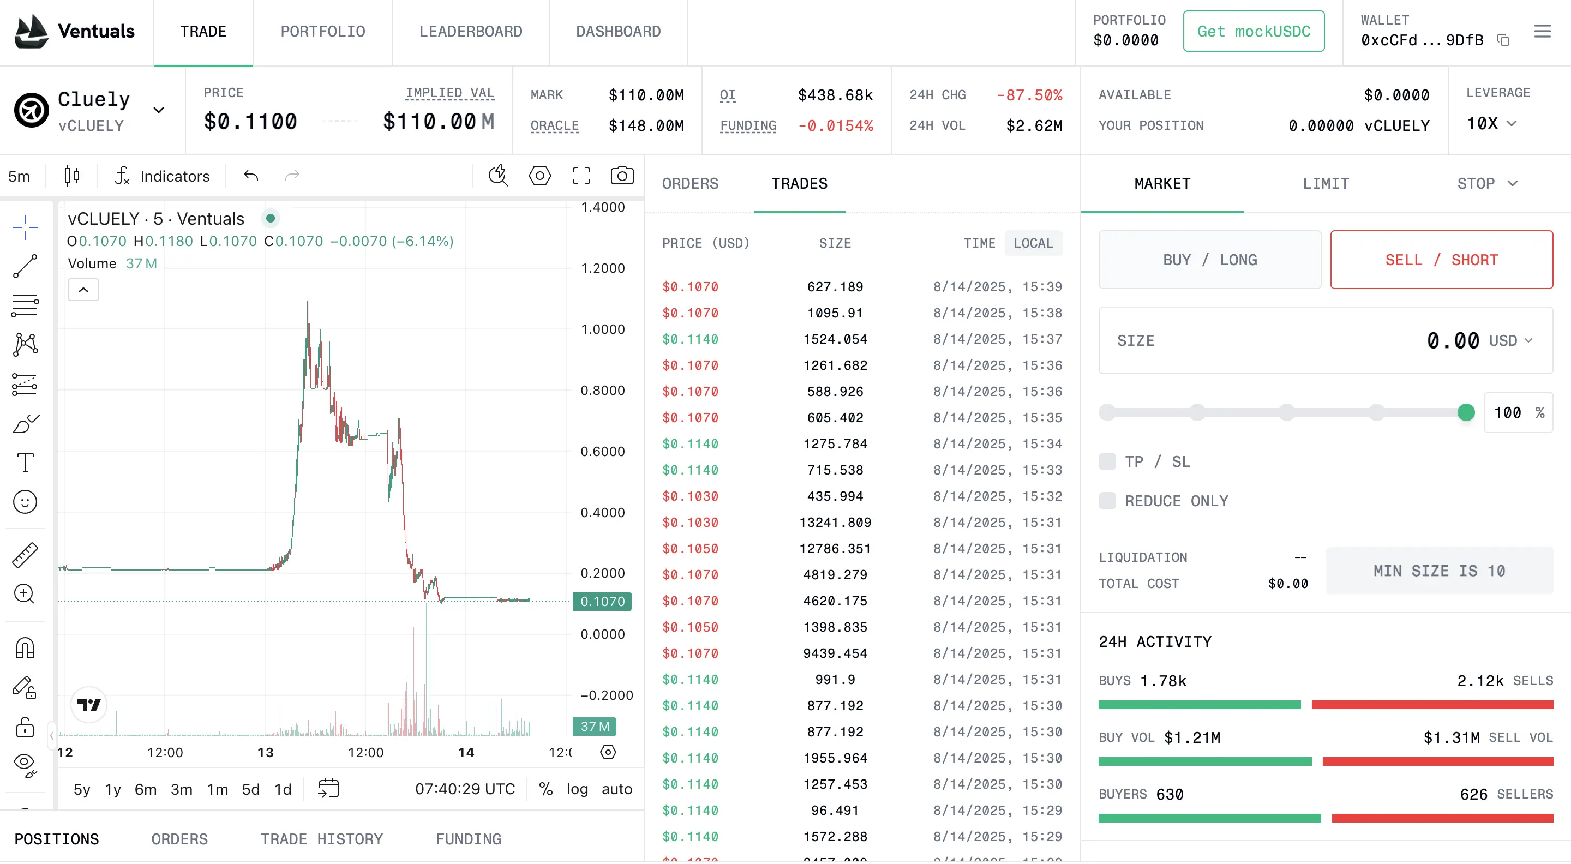Copy wallet address with copy icon
Image resolution: width=1571 pixels, height=864 pixels.
click(1503, 40)
